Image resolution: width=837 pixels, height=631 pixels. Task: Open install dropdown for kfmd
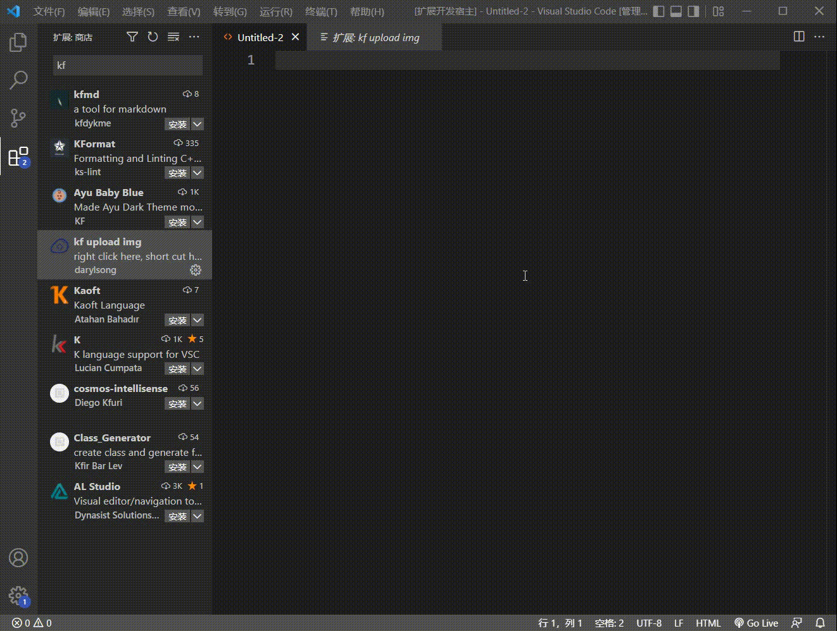[198, 124]
